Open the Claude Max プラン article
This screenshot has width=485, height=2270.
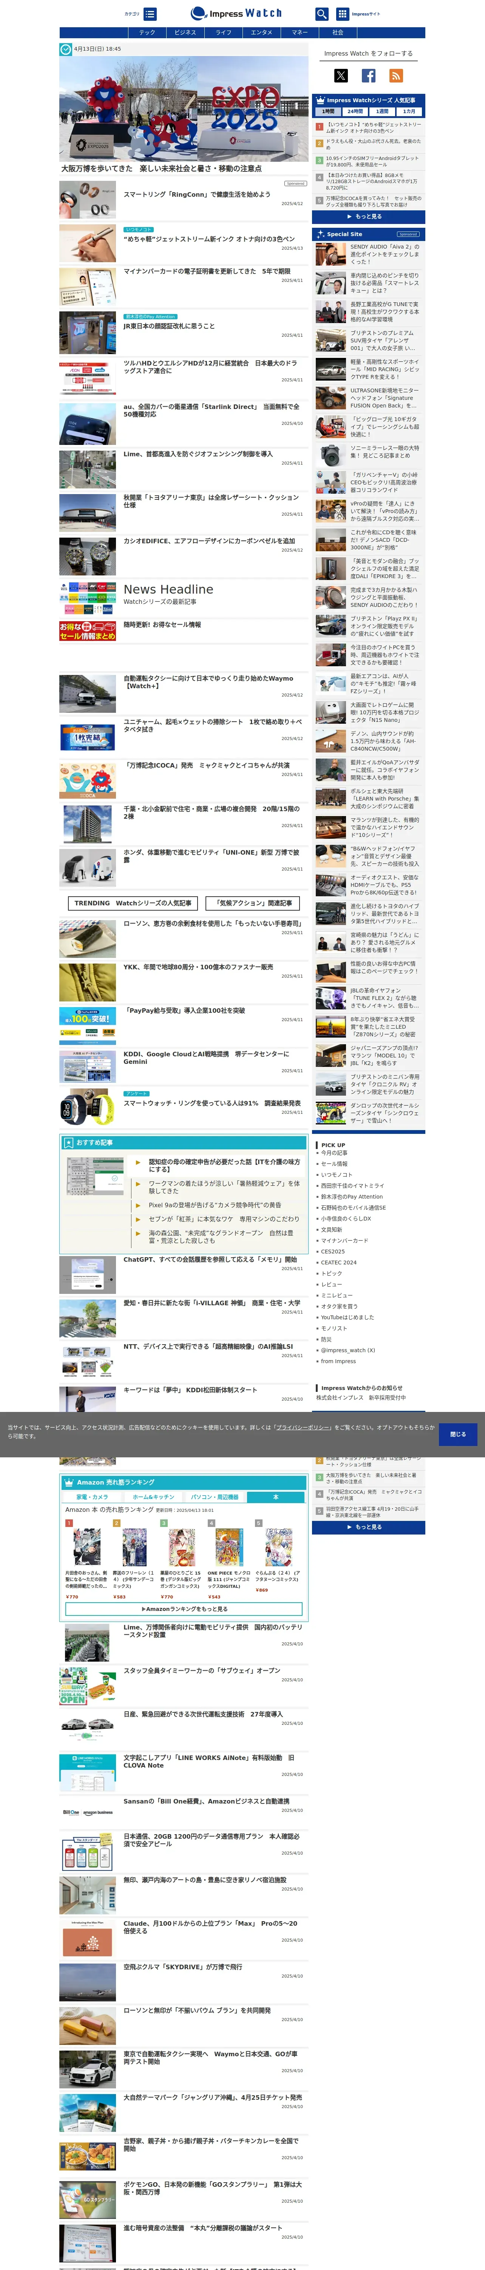(210, 1927)
